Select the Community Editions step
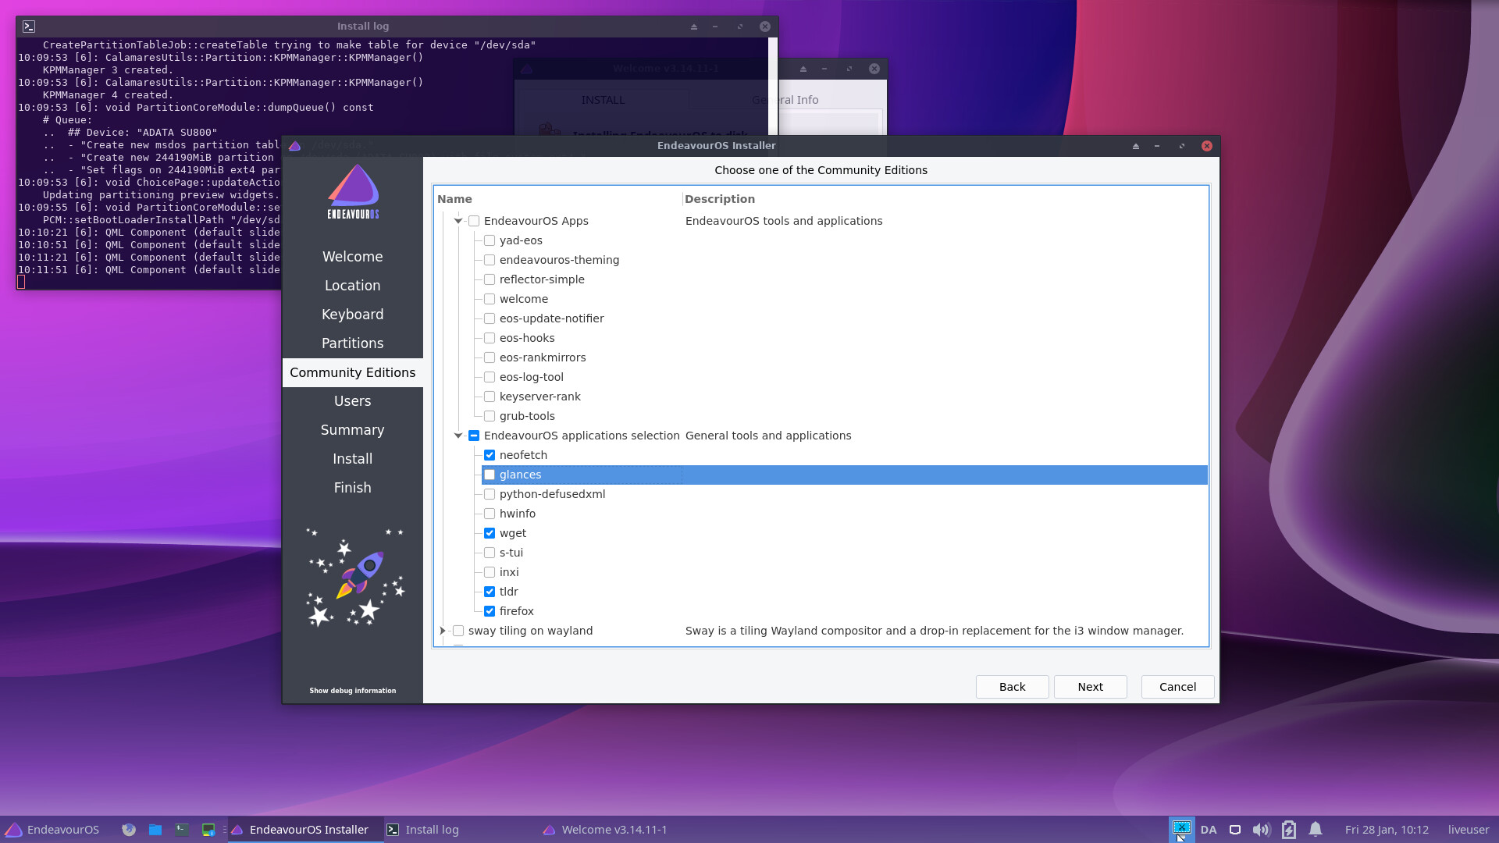 (x=353, y=372)
